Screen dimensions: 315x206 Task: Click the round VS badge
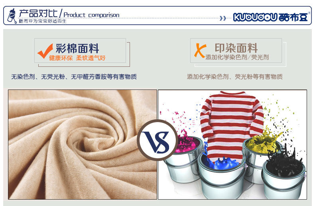(x=157, y=140)
